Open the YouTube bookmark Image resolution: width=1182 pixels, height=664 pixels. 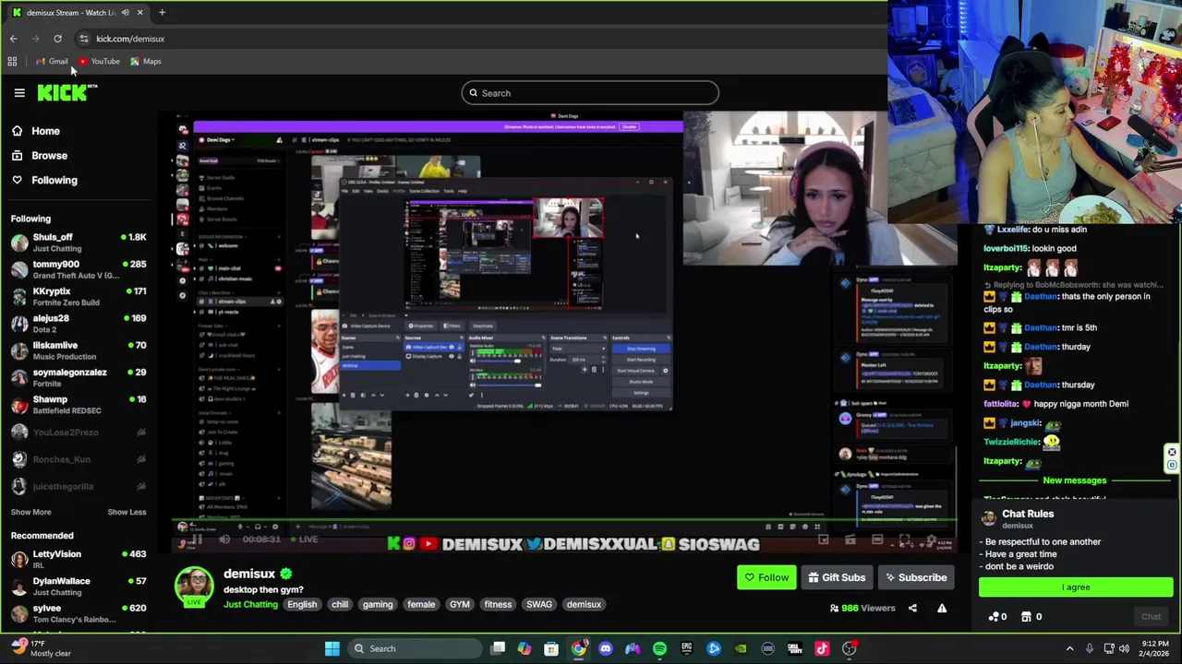tap(99, 62)
